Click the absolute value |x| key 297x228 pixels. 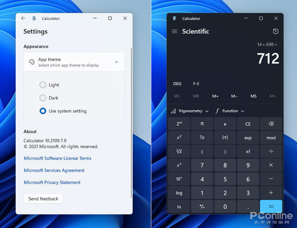coord(225,137)
